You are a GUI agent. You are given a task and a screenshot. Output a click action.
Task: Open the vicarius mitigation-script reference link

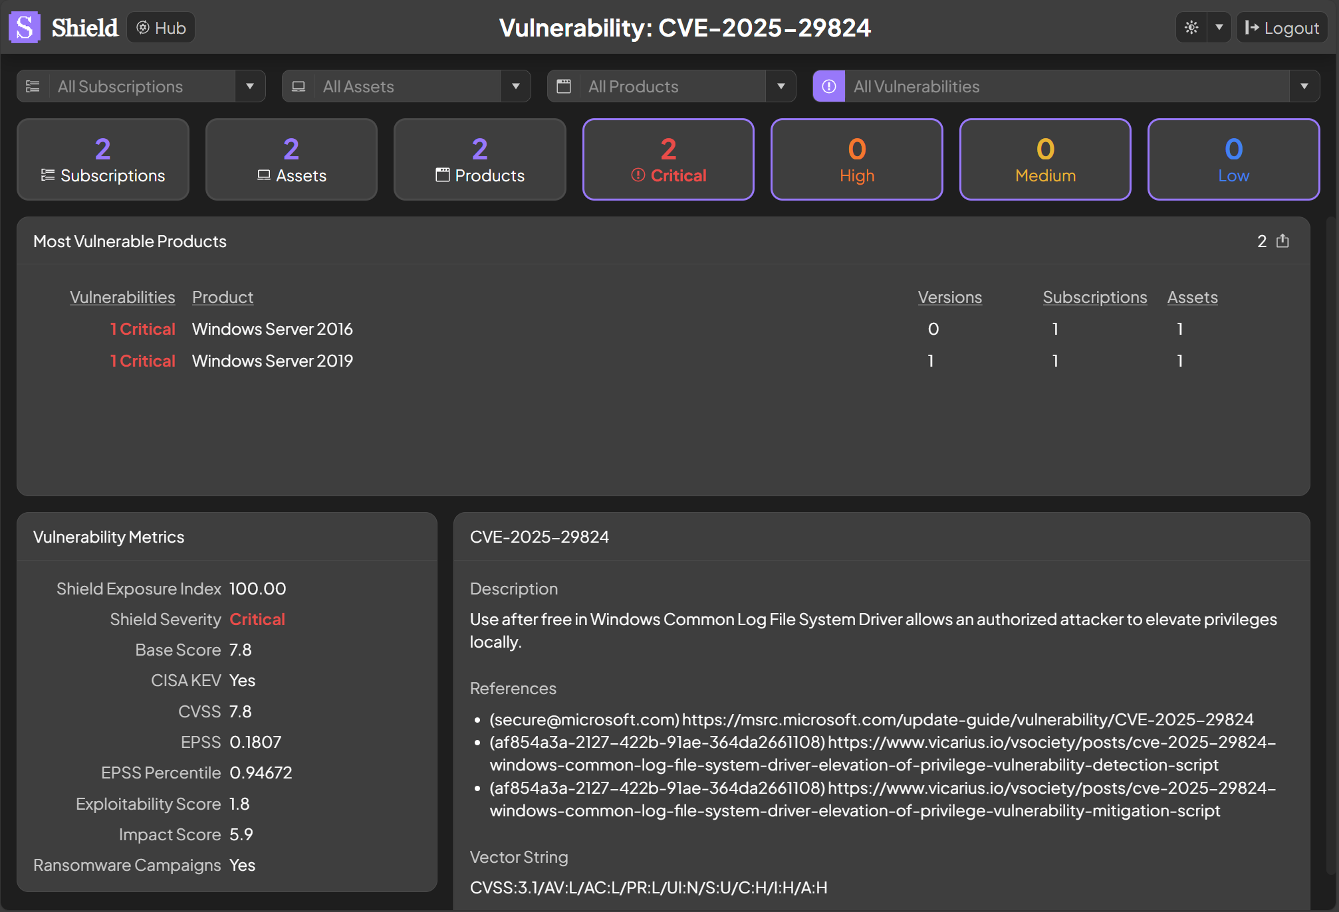click(x=883, y=799)
